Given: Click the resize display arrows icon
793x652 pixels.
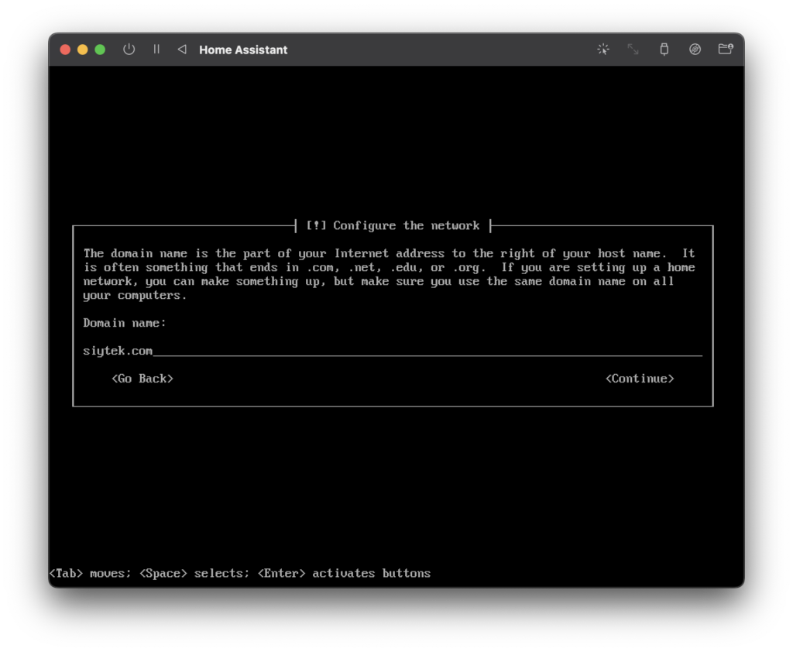Looking at the screenshot, I should [633, 49].
